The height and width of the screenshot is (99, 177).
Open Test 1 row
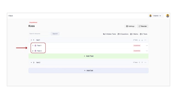click(x=88, y=45)
